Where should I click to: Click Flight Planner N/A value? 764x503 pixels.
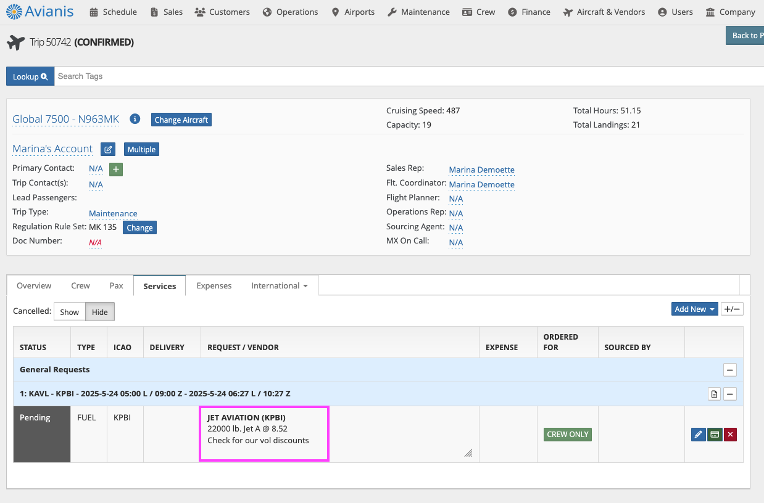point(456,198)
